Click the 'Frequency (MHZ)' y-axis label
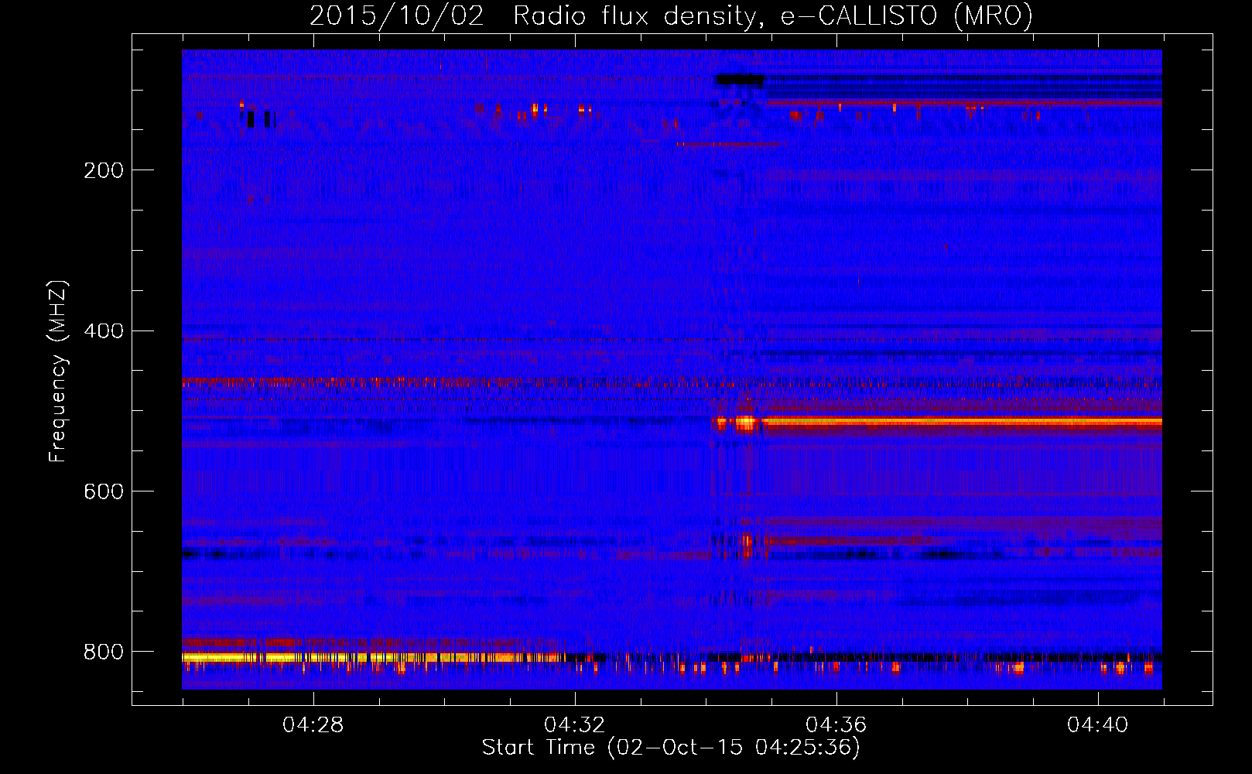This screenshot has height=774, width=1252. pyautogui.click(x=58, y=372)
